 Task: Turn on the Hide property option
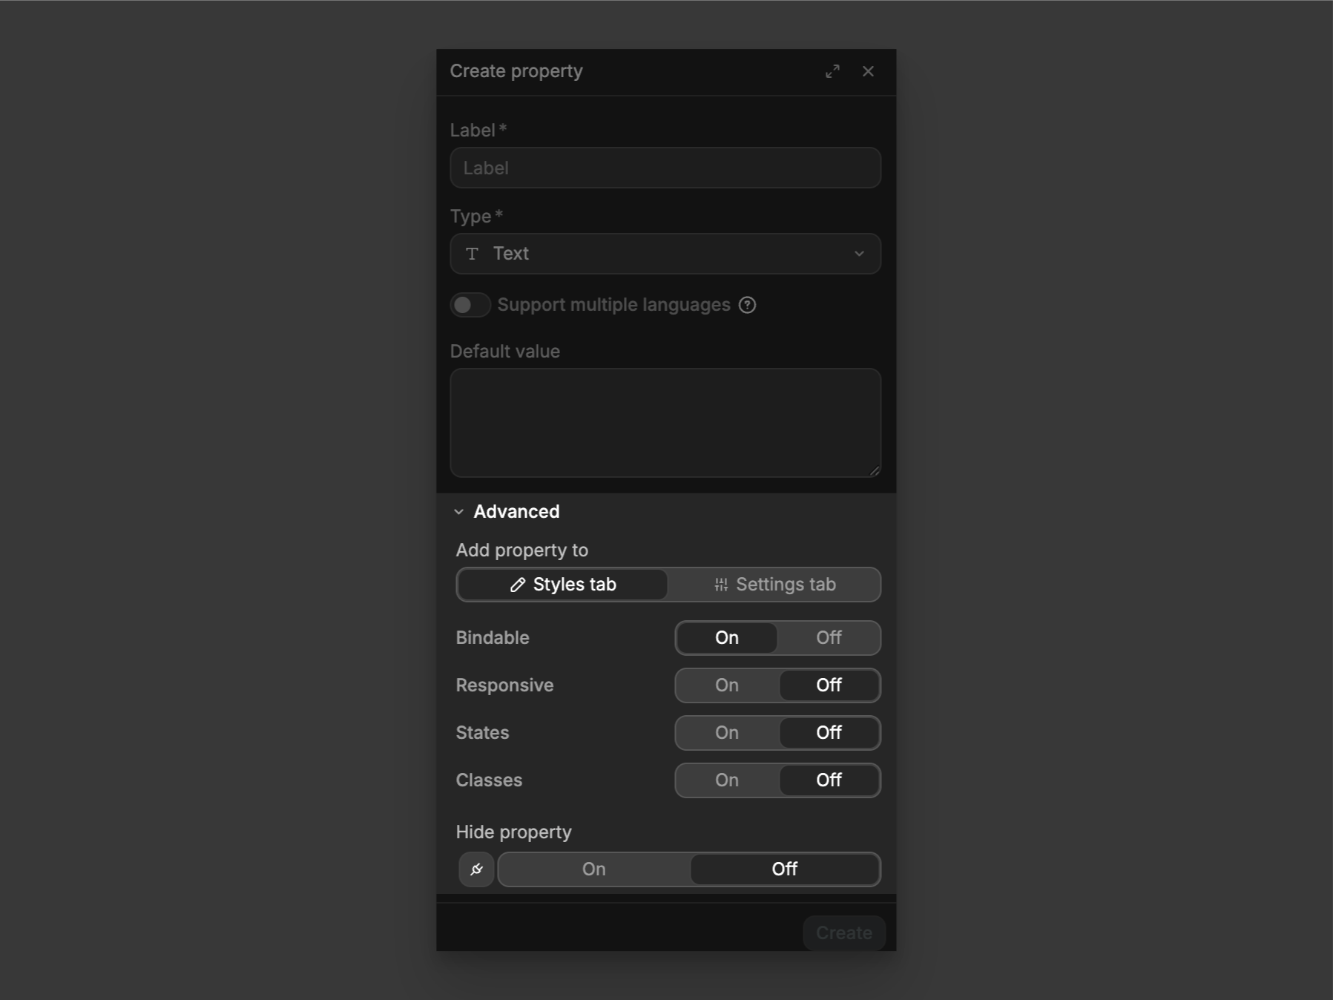click(x=593, y=869)
